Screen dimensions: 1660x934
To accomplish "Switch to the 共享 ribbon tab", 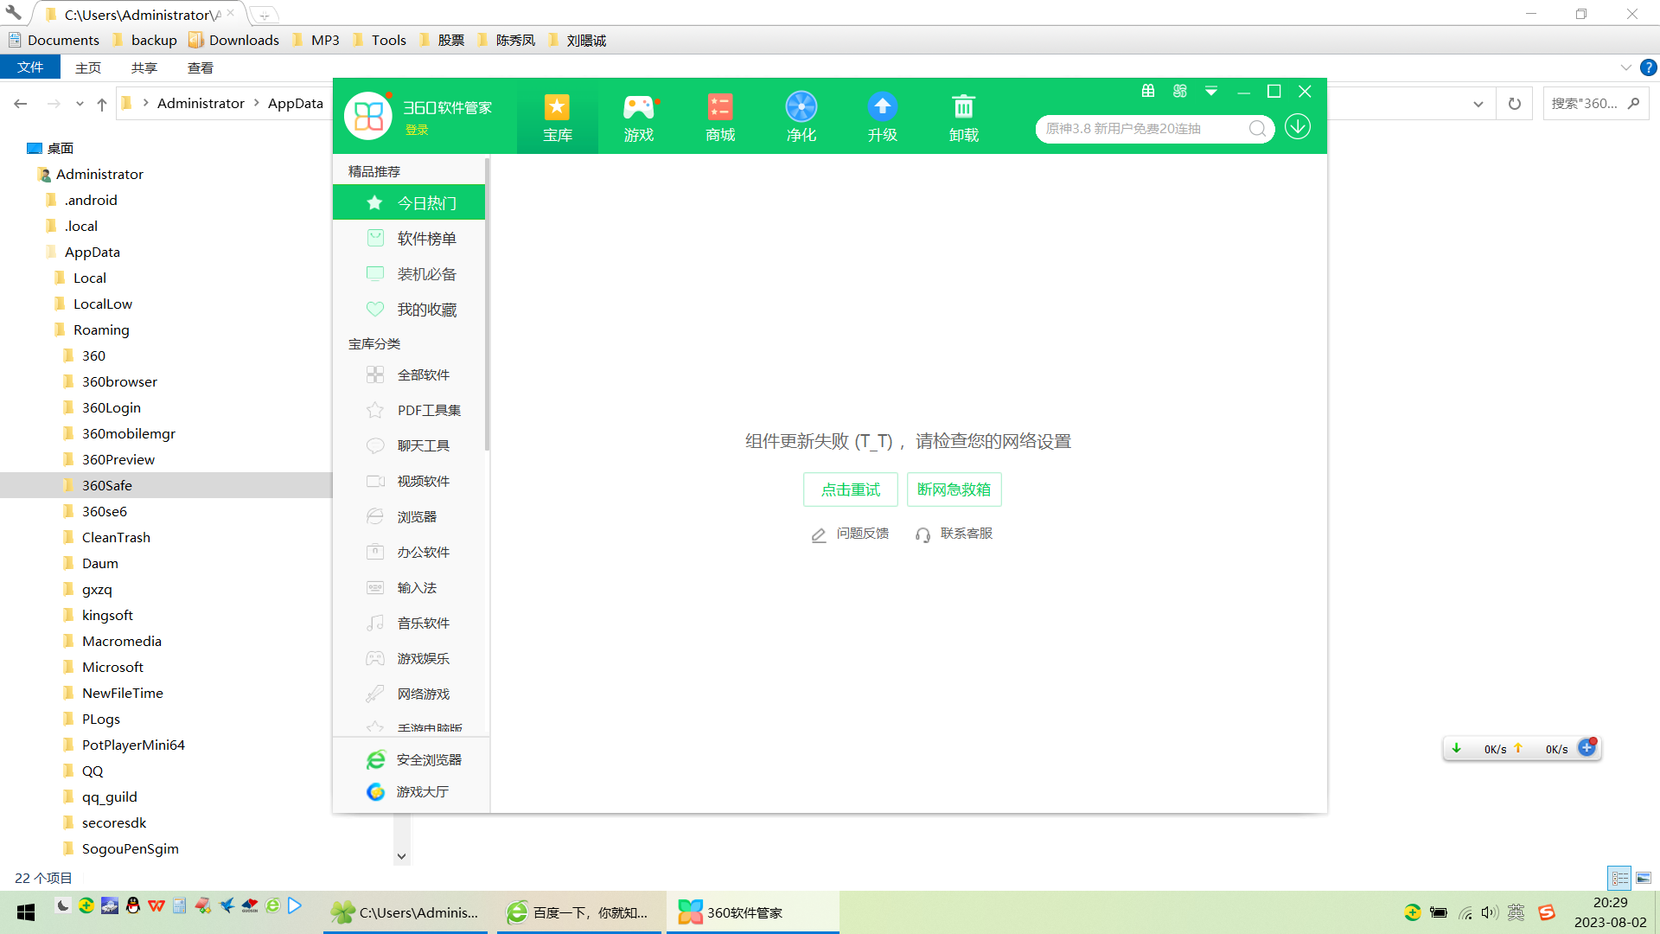I will point(144,67).
